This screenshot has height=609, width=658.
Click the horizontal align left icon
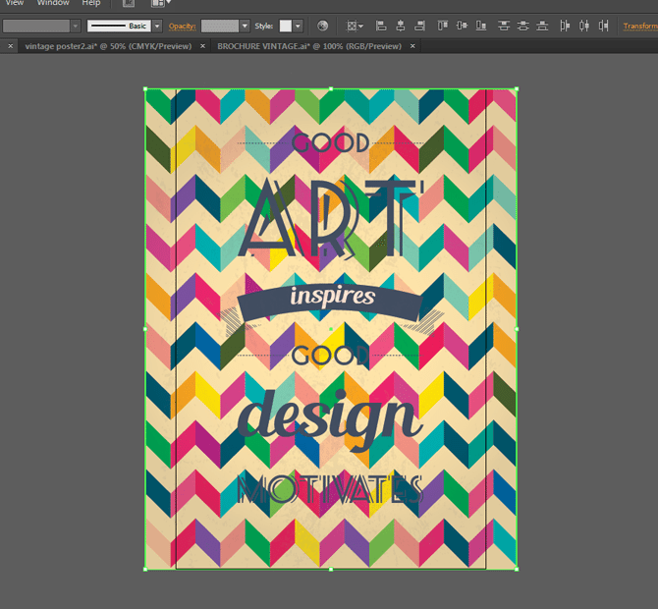381,26
